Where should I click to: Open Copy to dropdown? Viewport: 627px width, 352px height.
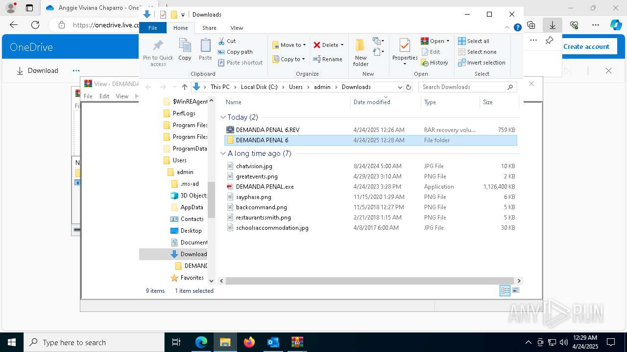coord(289,59)
